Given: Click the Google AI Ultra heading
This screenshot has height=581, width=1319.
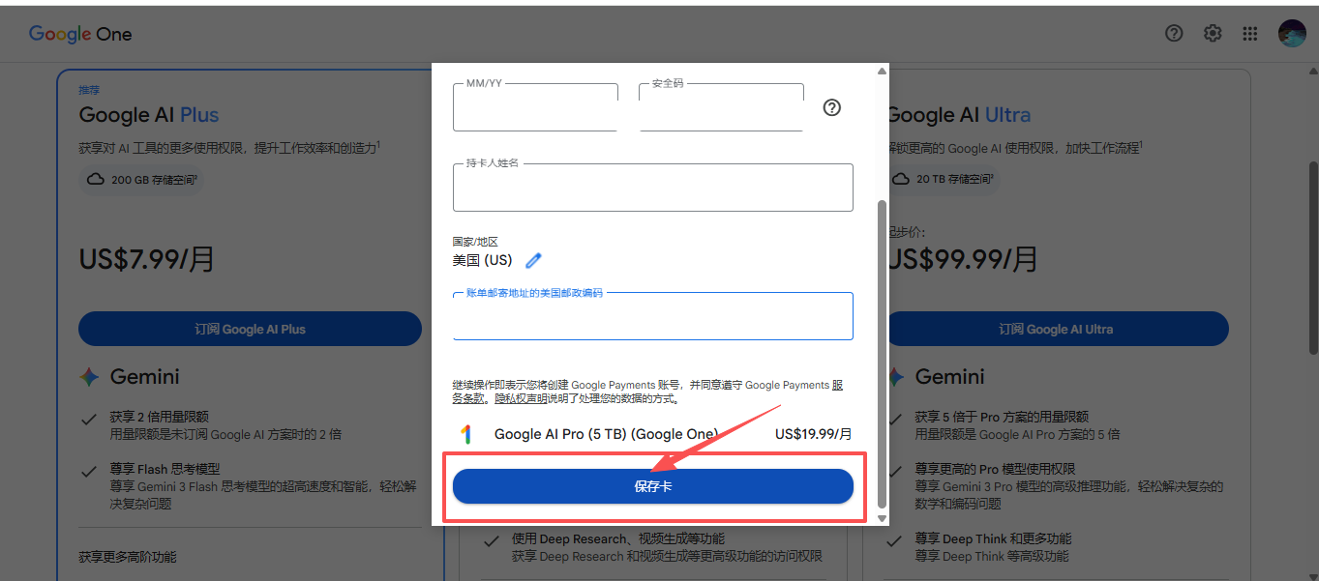Looking at the screenshot, I should point(958,115).
